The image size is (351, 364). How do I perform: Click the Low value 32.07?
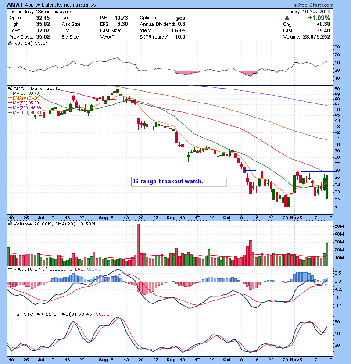pyautogui.click(x=43, y=30)
